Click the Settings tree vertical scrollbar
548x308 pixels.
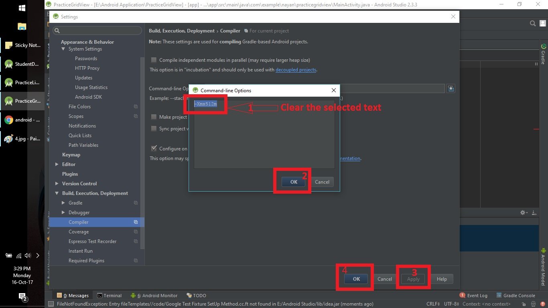pyautogui.click(x=142, y=152)
